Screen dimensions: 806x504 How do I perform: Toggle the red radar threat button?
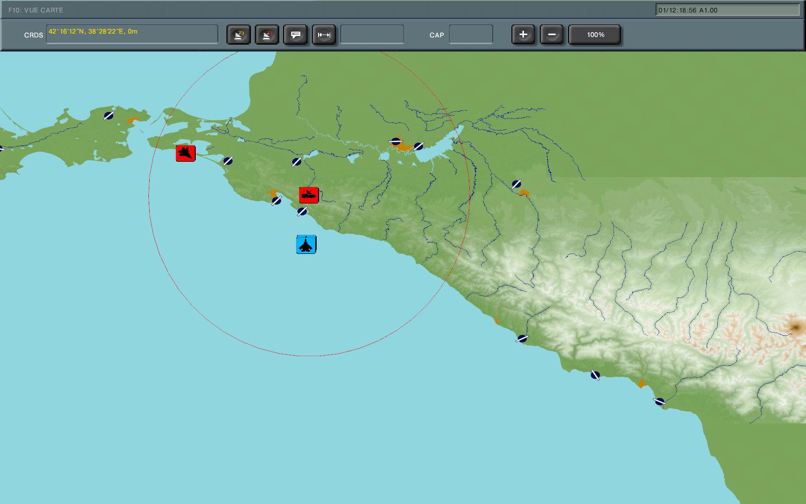click(267, 35)
